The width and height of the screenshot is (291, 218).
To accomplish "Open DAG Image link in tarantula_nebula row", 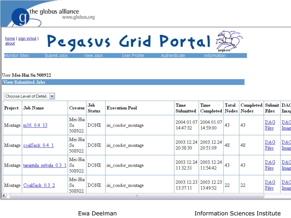I will [x=286, y=165].
